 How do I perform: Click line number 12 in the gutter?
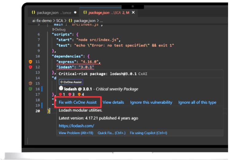(37, 67)
